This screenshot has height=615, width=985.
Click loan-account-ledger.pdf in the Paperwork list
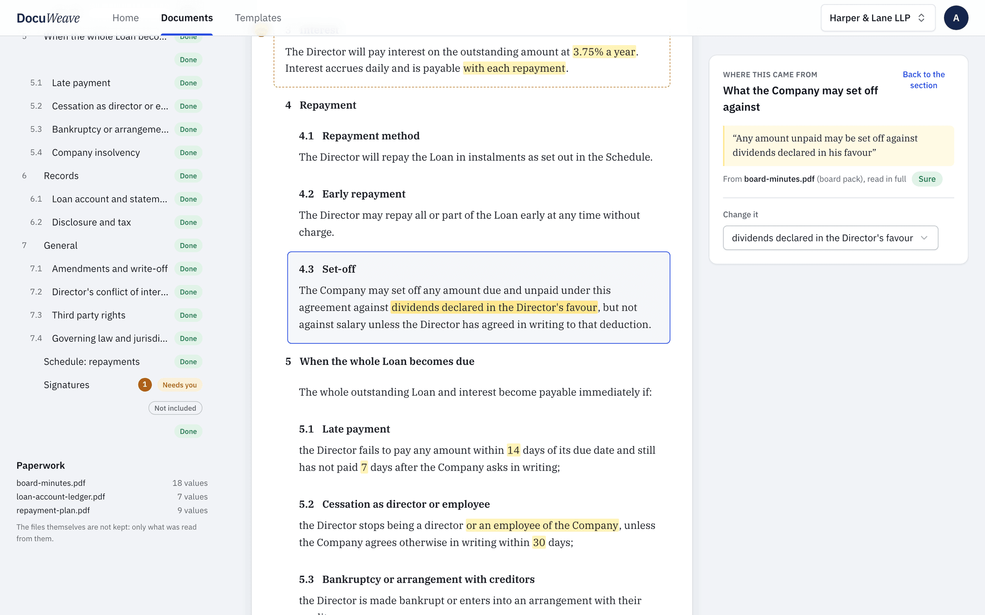click(61, 497)
